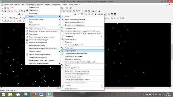Image resolution: width=173 pixels, height=97 pixels.
Task: Open the Профиль menu
Action: coord(47,5)
